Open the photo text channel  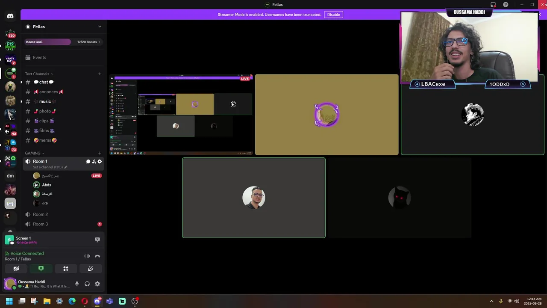(x=63, y=111)
